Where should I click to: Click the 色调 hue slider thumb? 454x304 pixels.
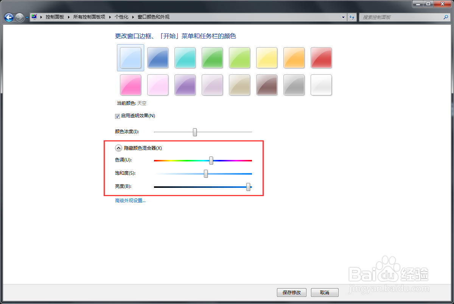tap(211, 161)
